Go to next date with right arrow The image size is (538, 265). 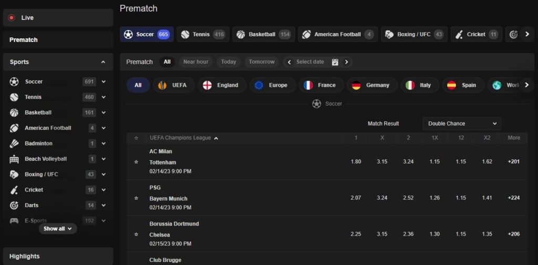click(x=346, y=62)
